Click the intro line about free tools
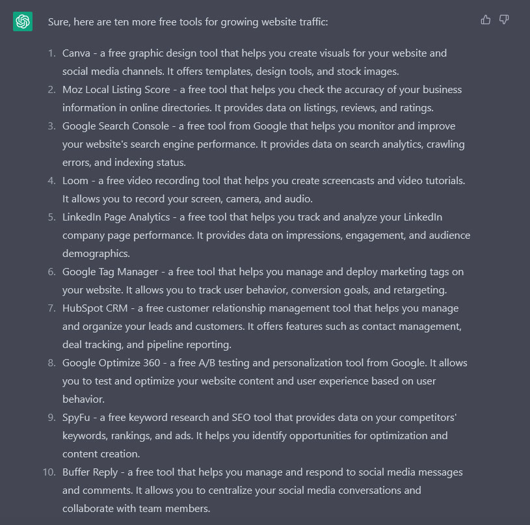The image size is (530, 525). pos(188,22)
